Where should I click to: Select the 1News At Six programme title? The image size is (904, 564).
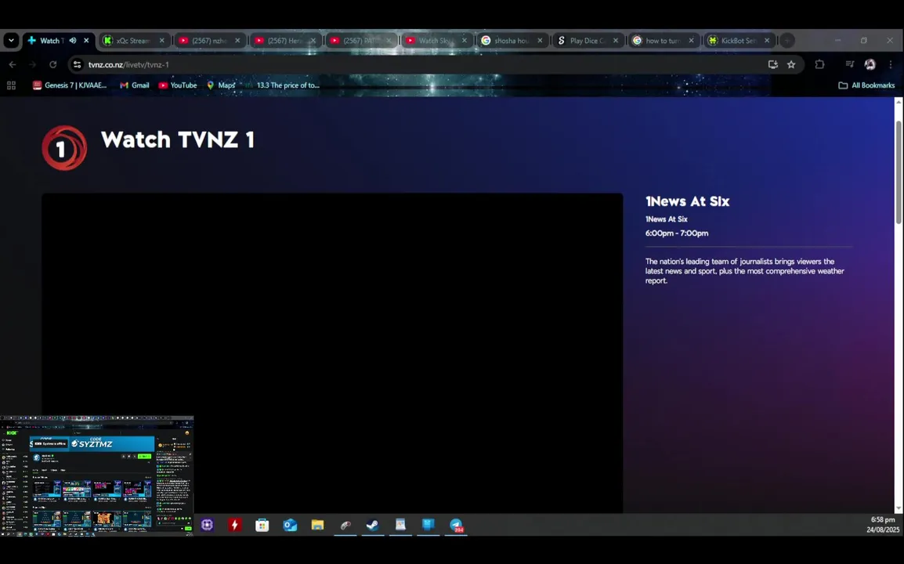[x=687, y=201]
